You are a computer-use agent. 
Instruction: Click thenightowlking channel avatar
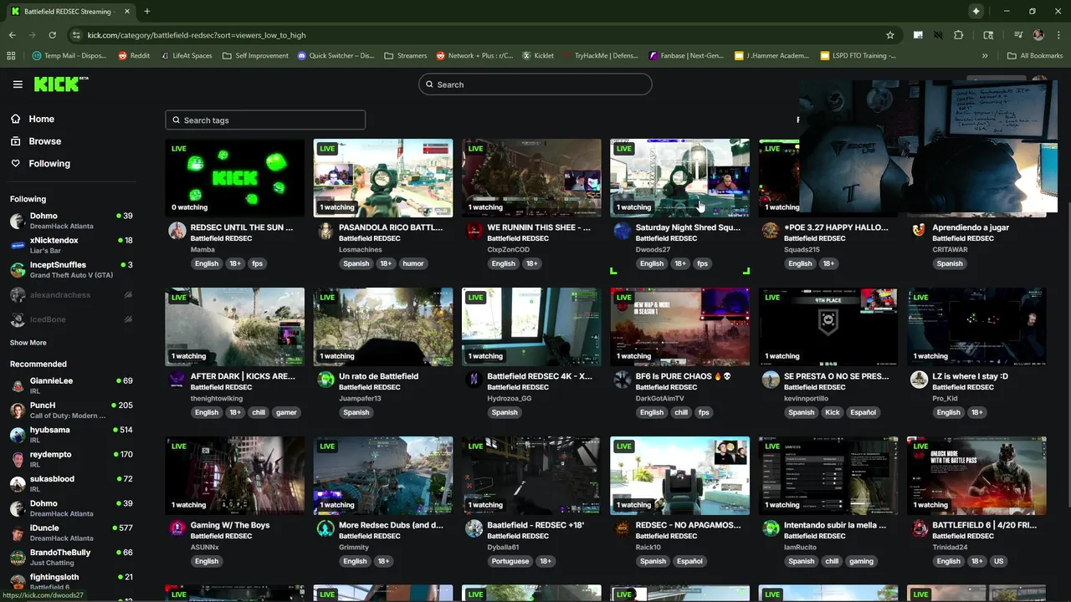[x=177, y=380]
